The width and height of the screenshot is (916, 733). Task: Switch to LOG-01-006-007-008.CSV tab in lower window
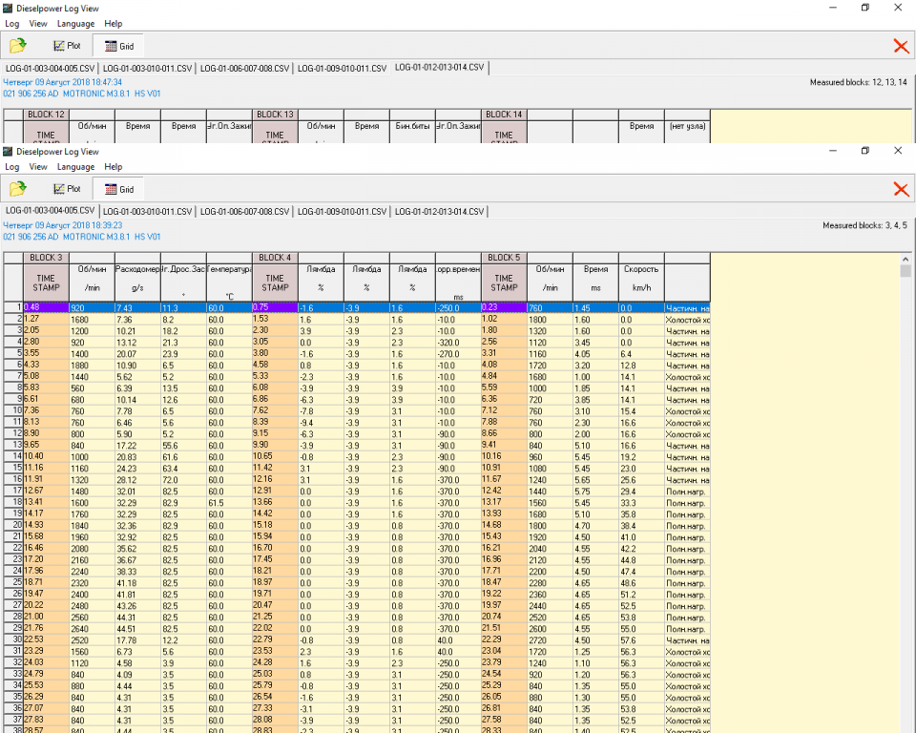pos(244,211)
